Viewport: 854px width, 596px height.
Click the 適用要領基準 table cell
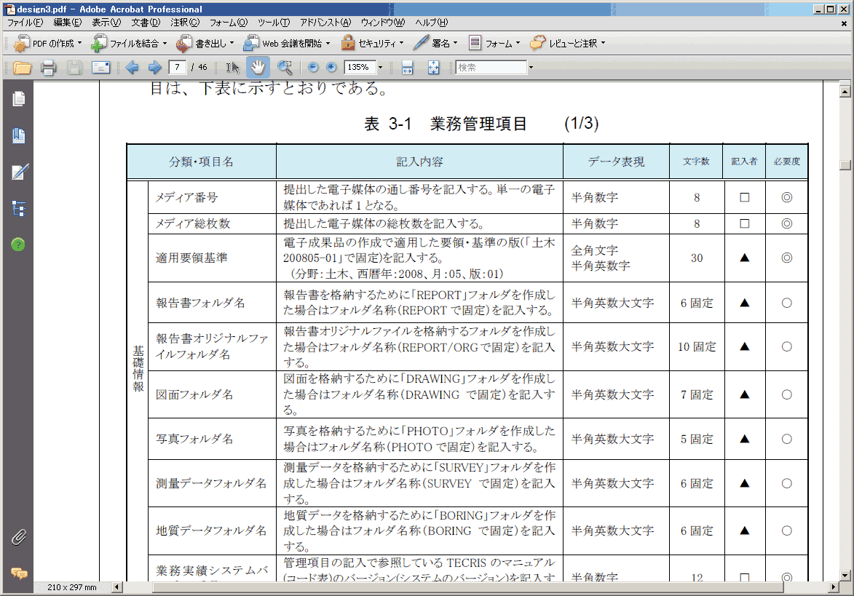(213, 258)
